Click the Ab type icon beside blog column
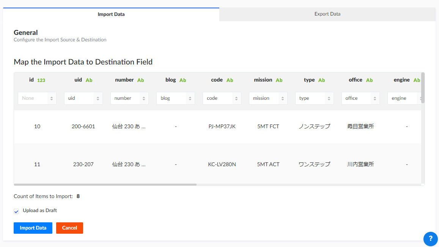Image resolution: width=439 pixels, height=247 pixels. [x=183, y=80]
